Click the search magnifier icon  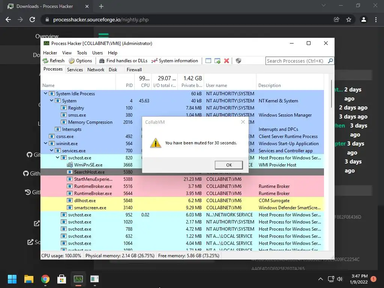[330, 61]
